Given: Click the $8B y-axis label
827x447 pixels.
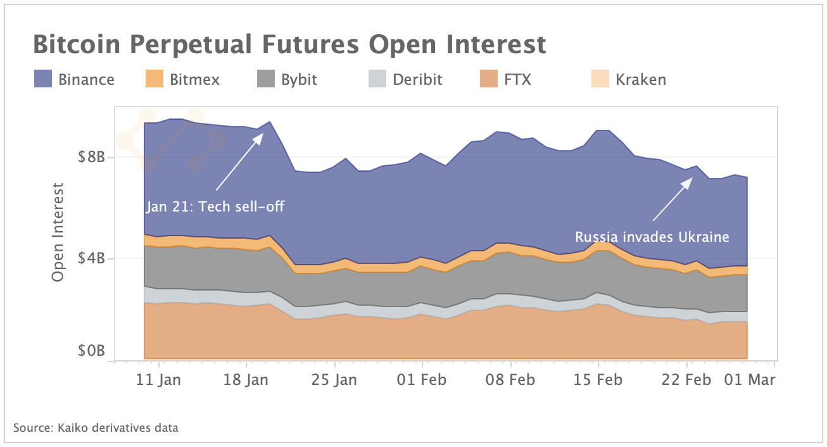Looking at the screenshot, I should (91, 157).
